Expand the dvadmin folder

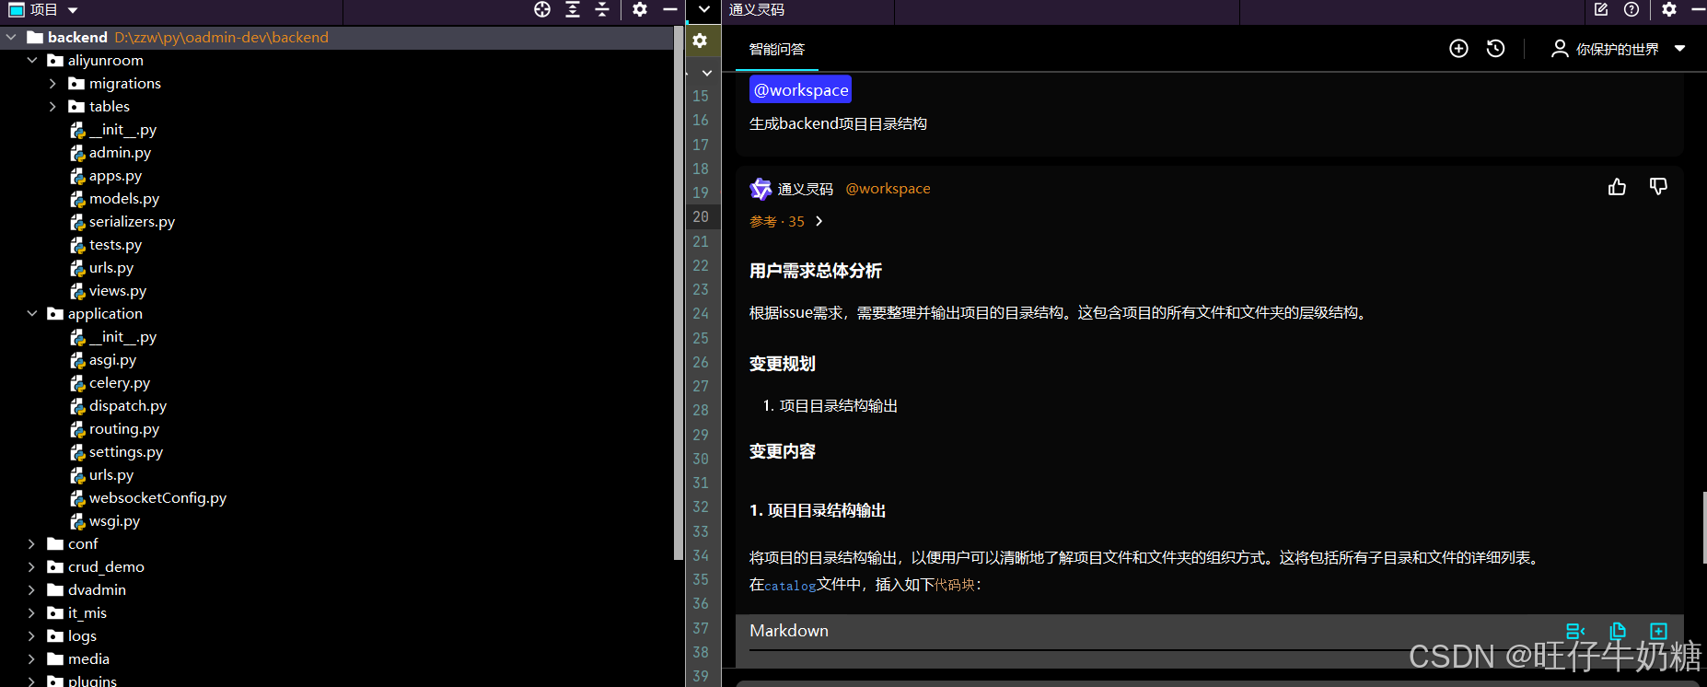tap(32, 589)
